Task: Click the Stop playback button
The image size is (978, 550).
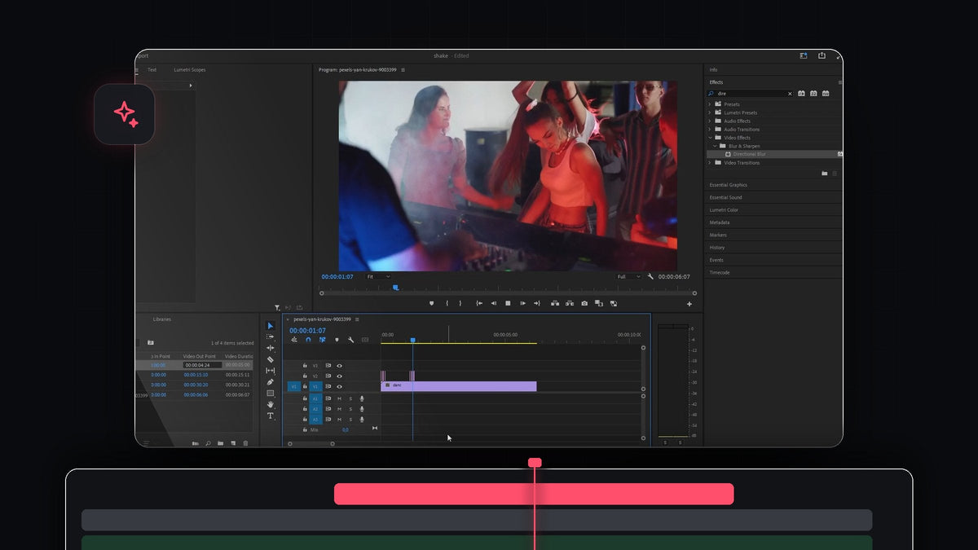Action: 508,303
